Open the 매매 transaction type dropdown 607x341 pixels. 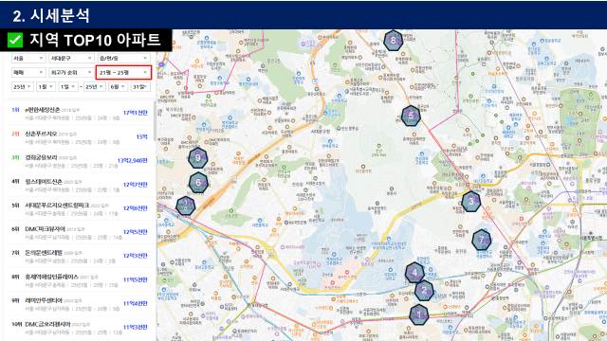point(28,72)
